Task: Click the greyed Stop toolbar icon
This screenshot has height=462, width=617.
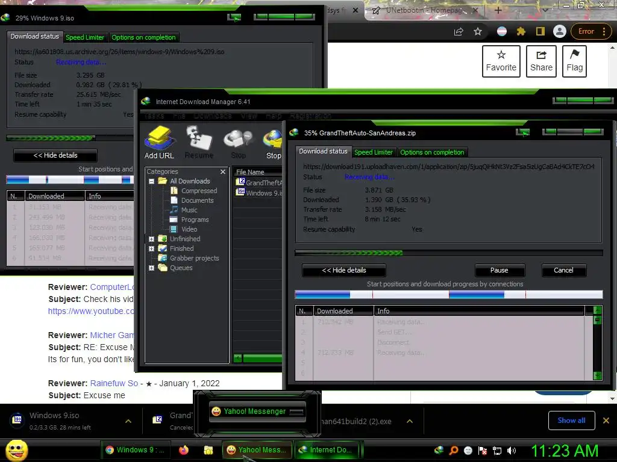Action: coord(238,143)
